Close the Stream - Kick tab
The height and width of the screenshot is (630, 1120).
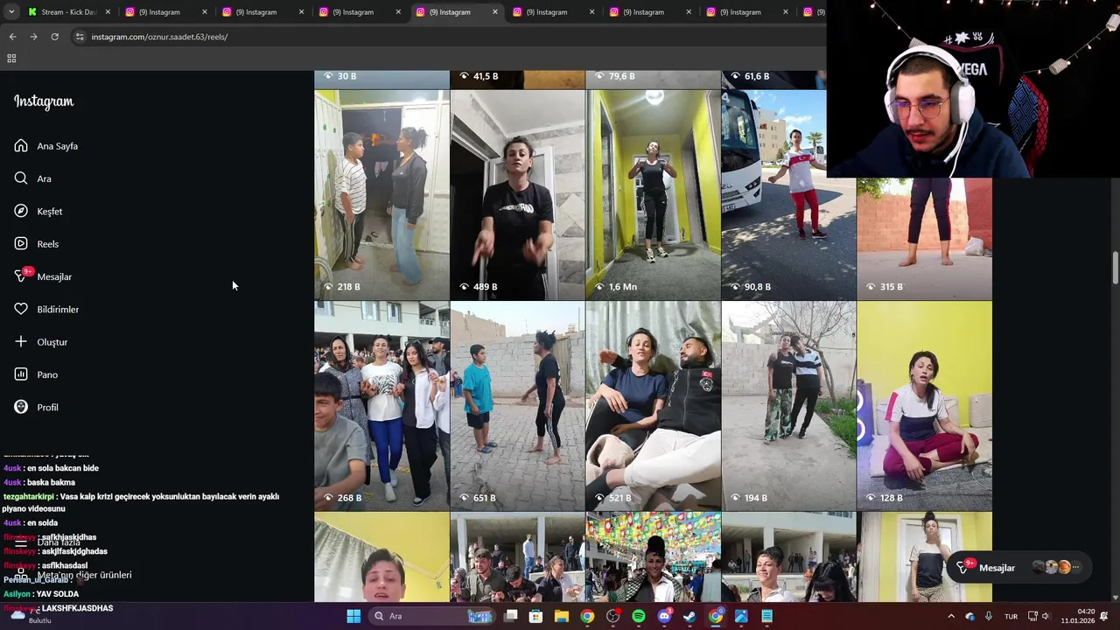(108, 12)
